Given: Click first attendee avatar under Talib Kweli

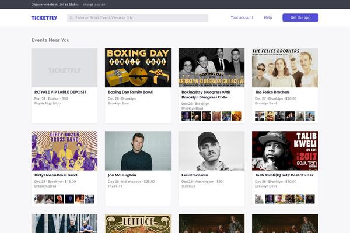Looking at the screenshot, I should coord(260,199).
